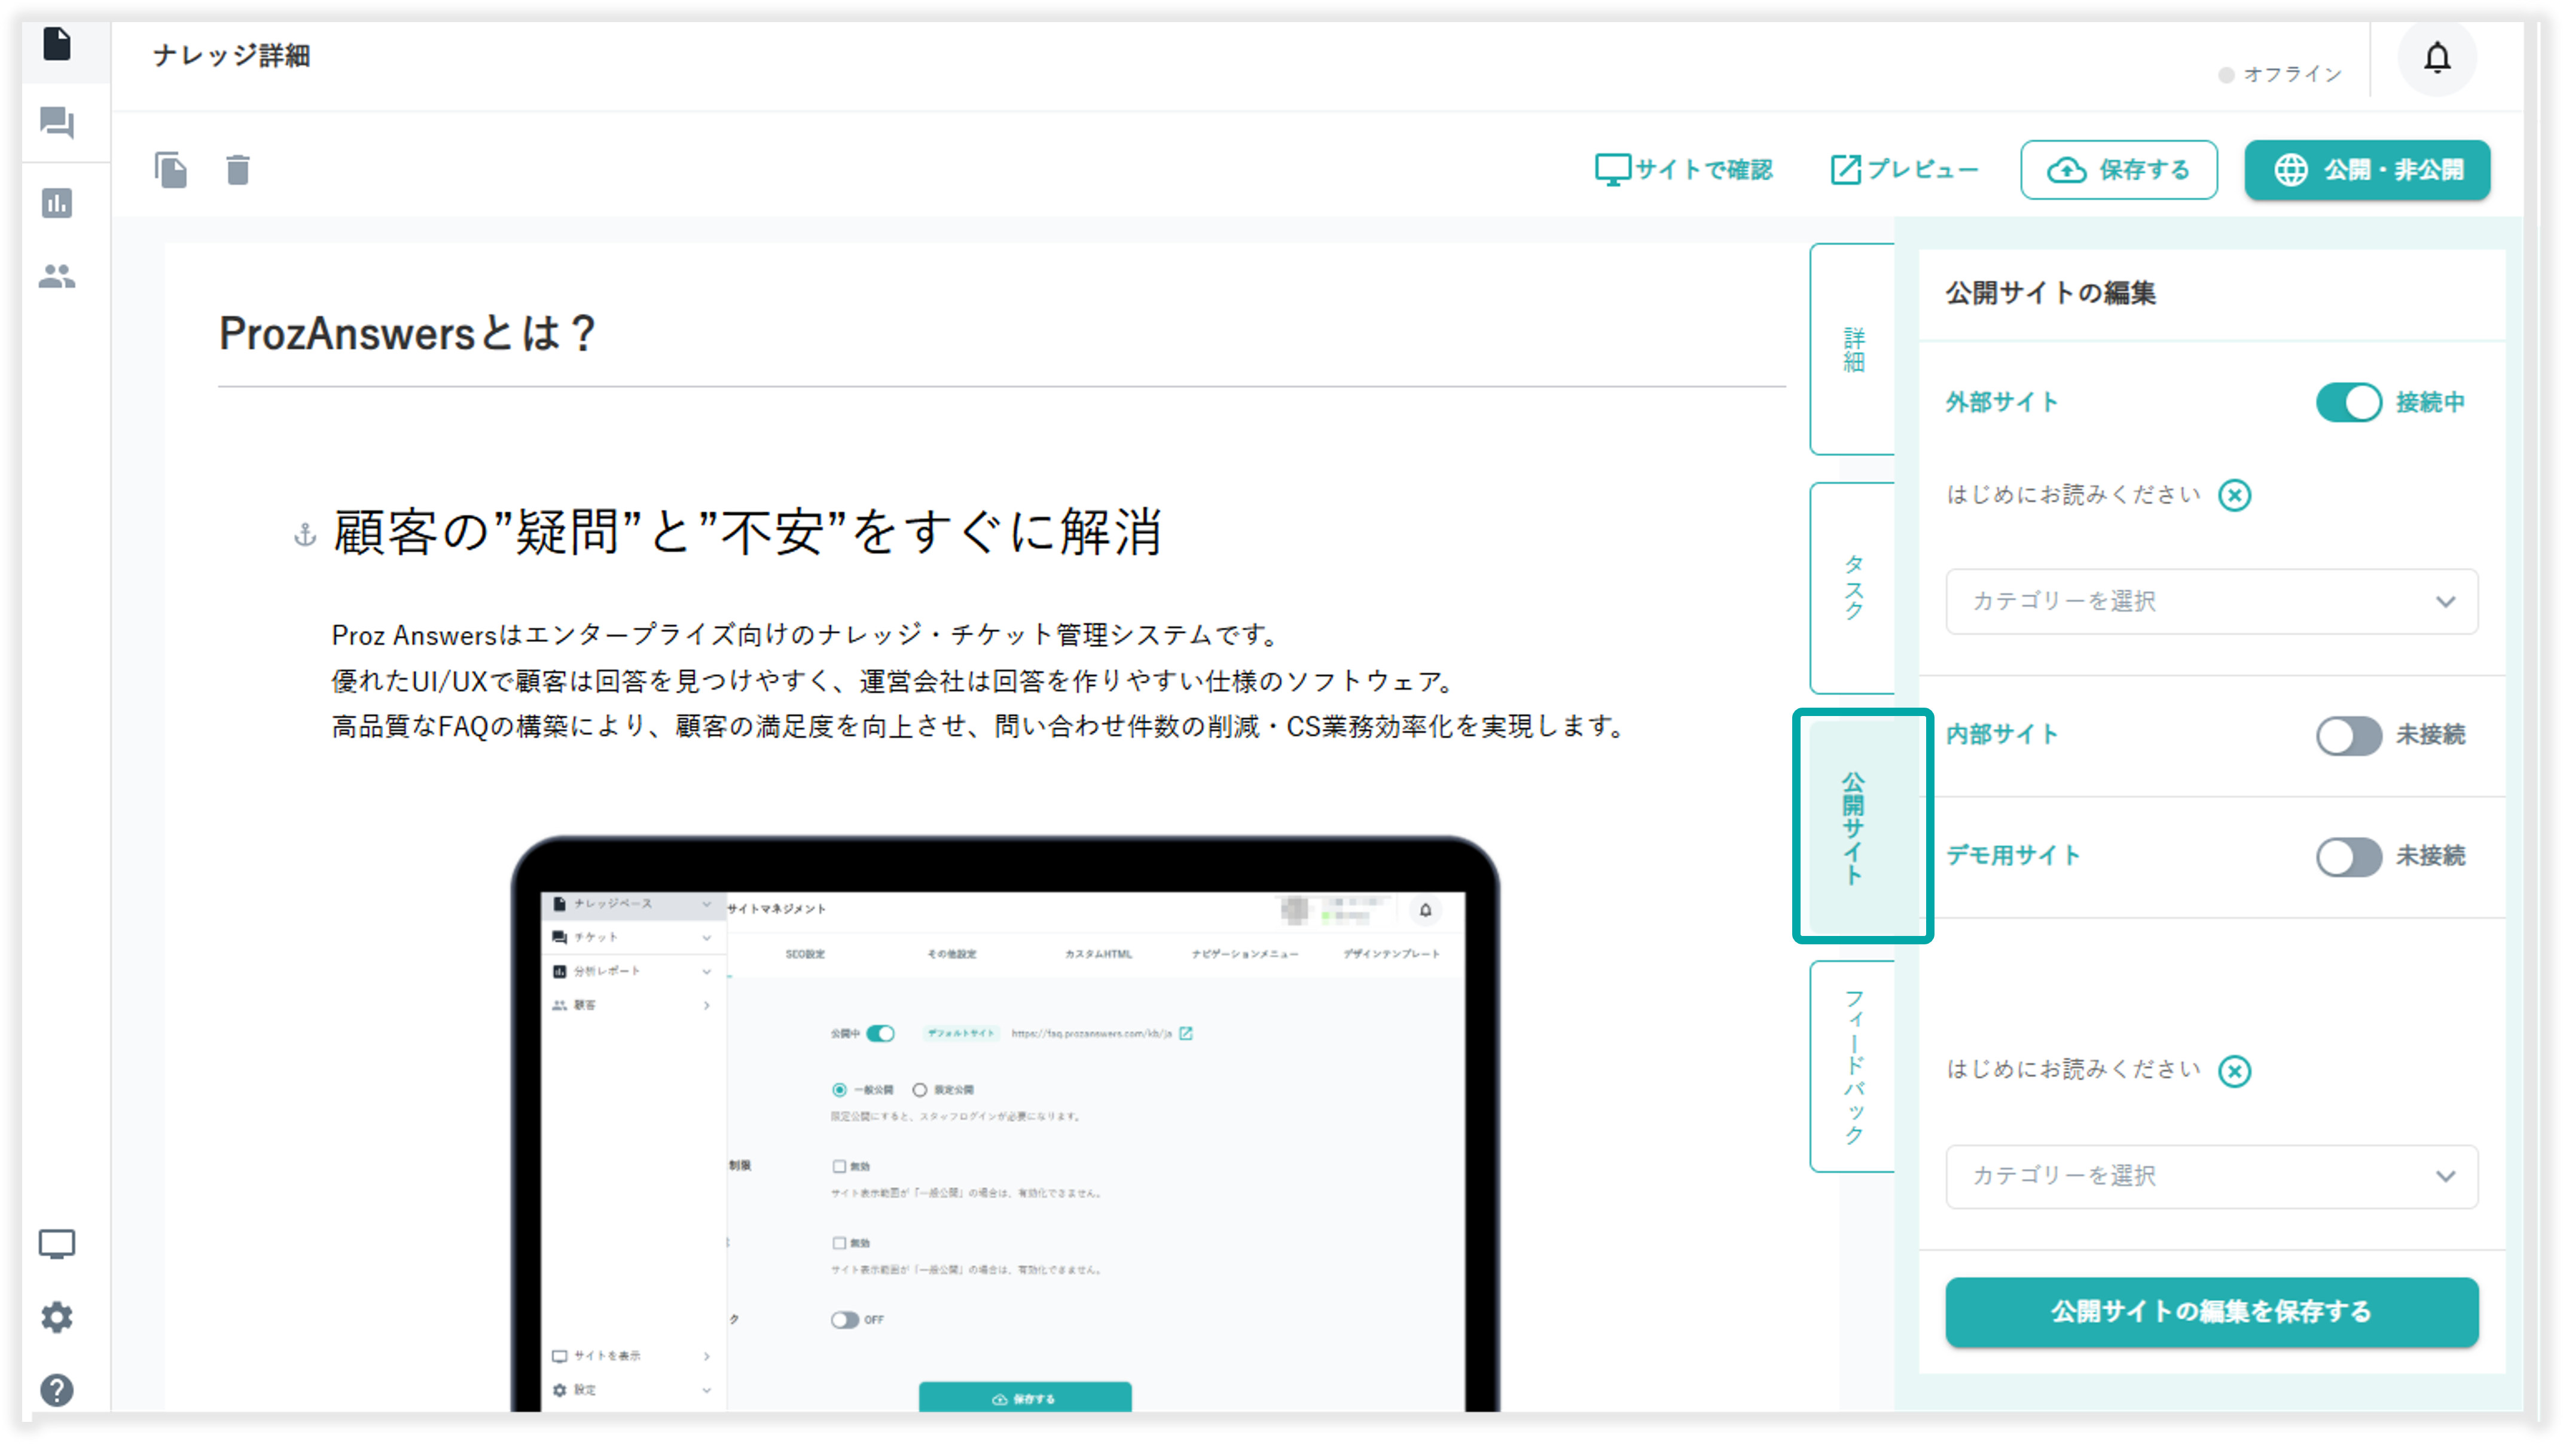
Task: Click the duplicate article copy icon
Action: 170,170
